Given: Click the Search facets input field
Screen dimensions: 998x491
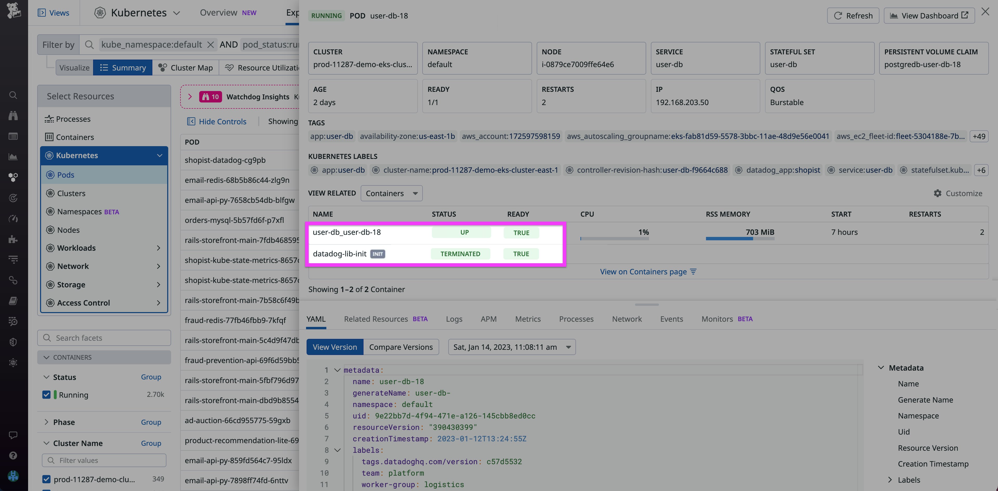Looking at the screenshot, I should point(104,338).
